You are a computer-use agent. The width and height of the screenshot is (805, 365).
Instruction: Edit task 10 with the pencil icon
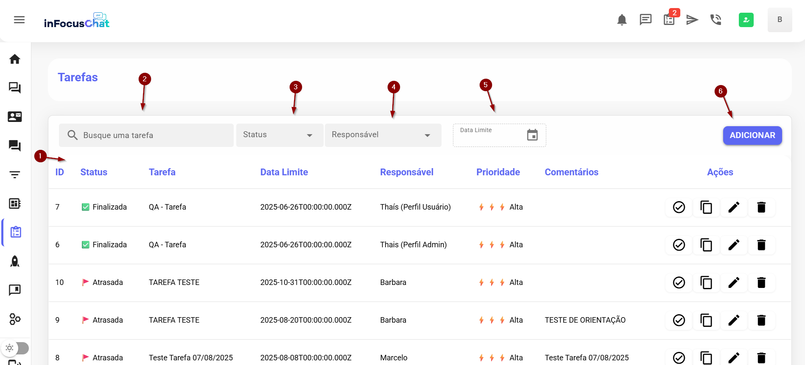tap(734, 282)
